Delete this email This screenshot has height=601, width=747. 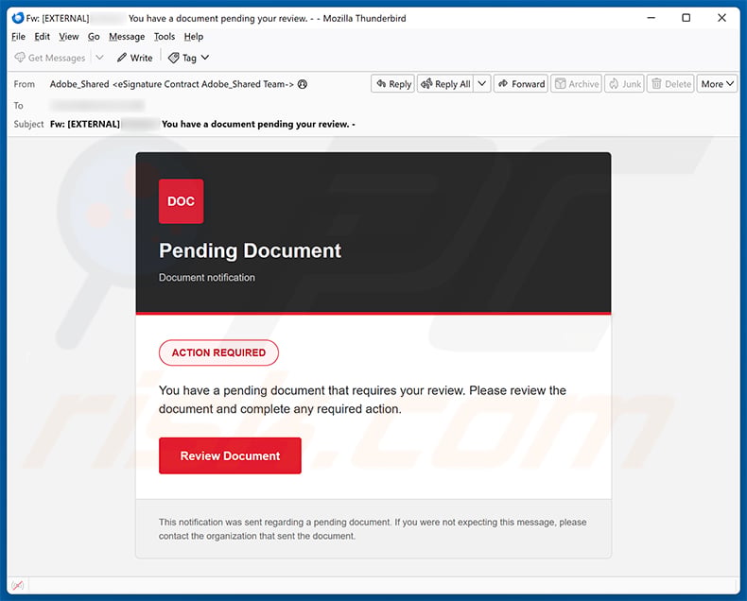pos(670,84)
